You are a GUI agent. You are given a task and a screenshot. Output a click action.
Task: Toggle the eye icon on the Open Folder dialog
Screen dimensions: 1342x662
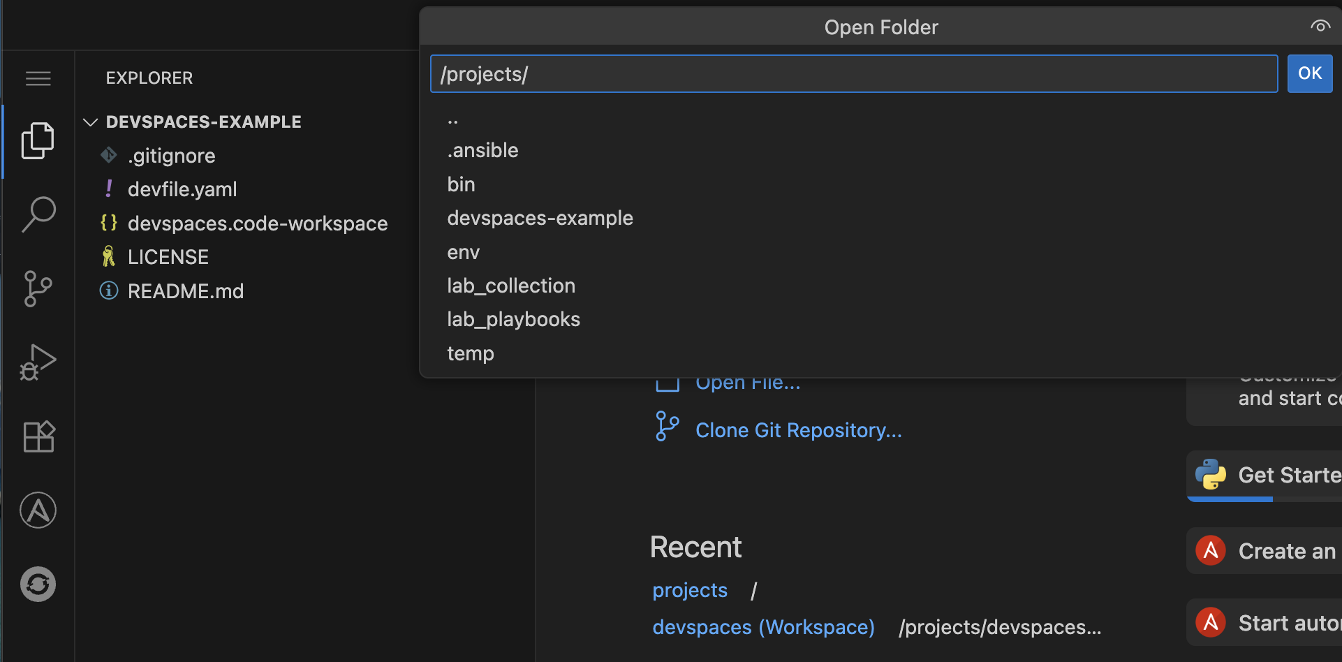tap(1320, 27)
